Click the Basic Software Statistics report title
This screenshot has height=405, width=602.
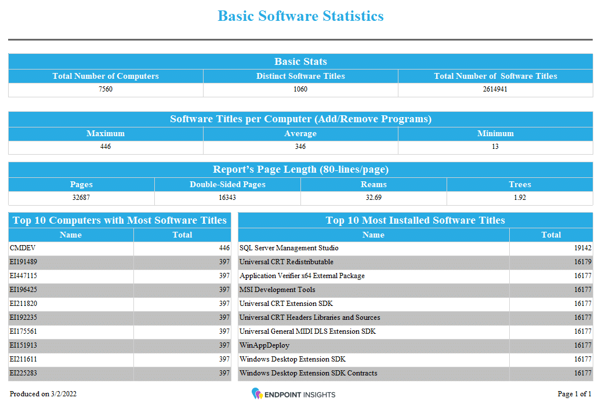(300, 16)
